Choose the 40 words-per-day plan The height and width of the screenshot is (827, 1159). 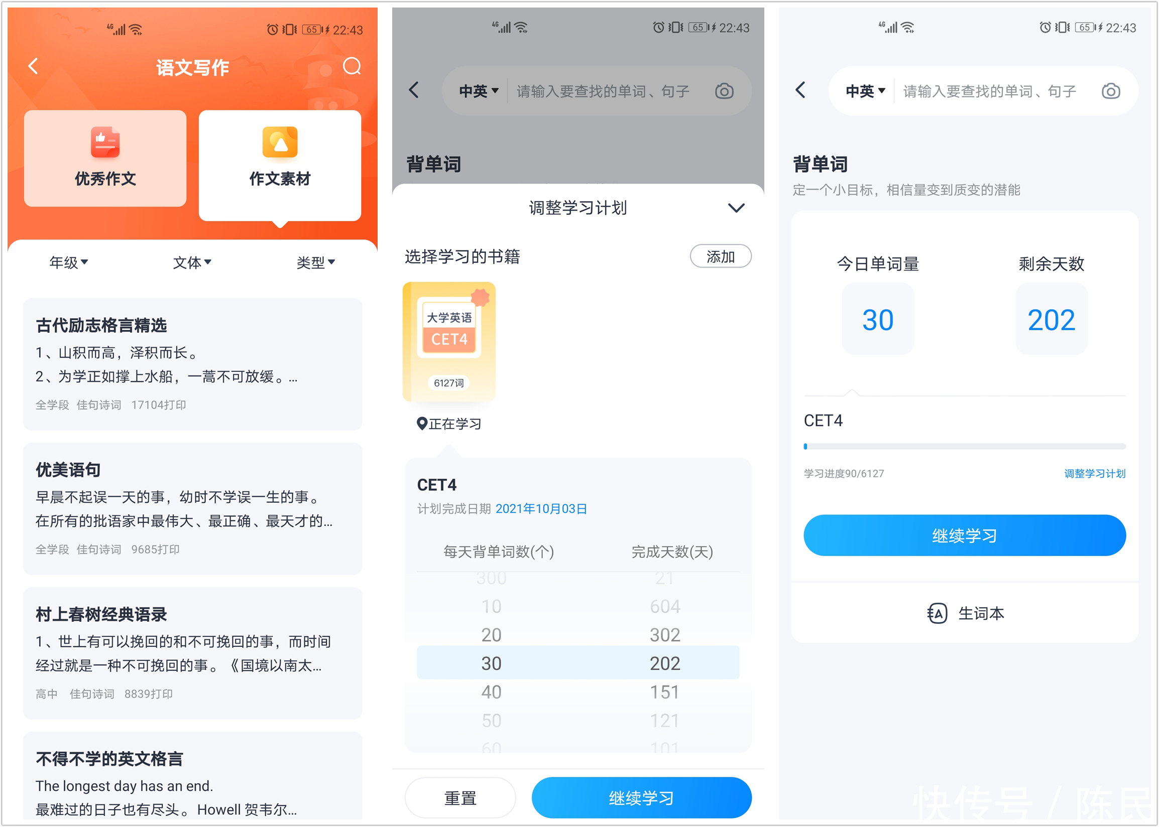[x=491, y=692]
